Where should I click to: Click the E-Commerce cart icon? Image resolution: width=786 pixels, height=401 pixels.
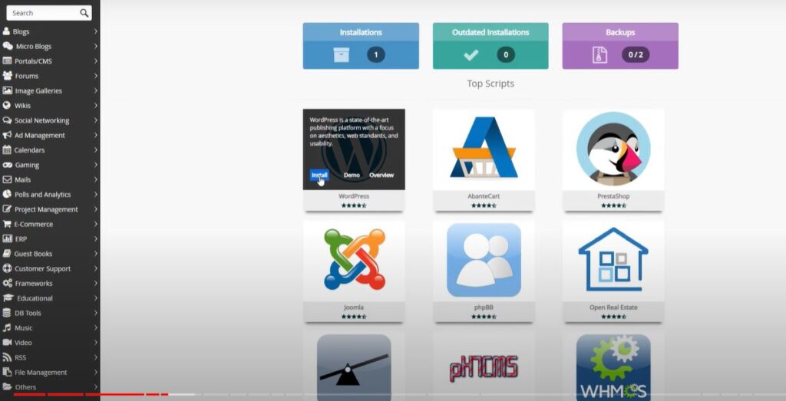[6, 224]
